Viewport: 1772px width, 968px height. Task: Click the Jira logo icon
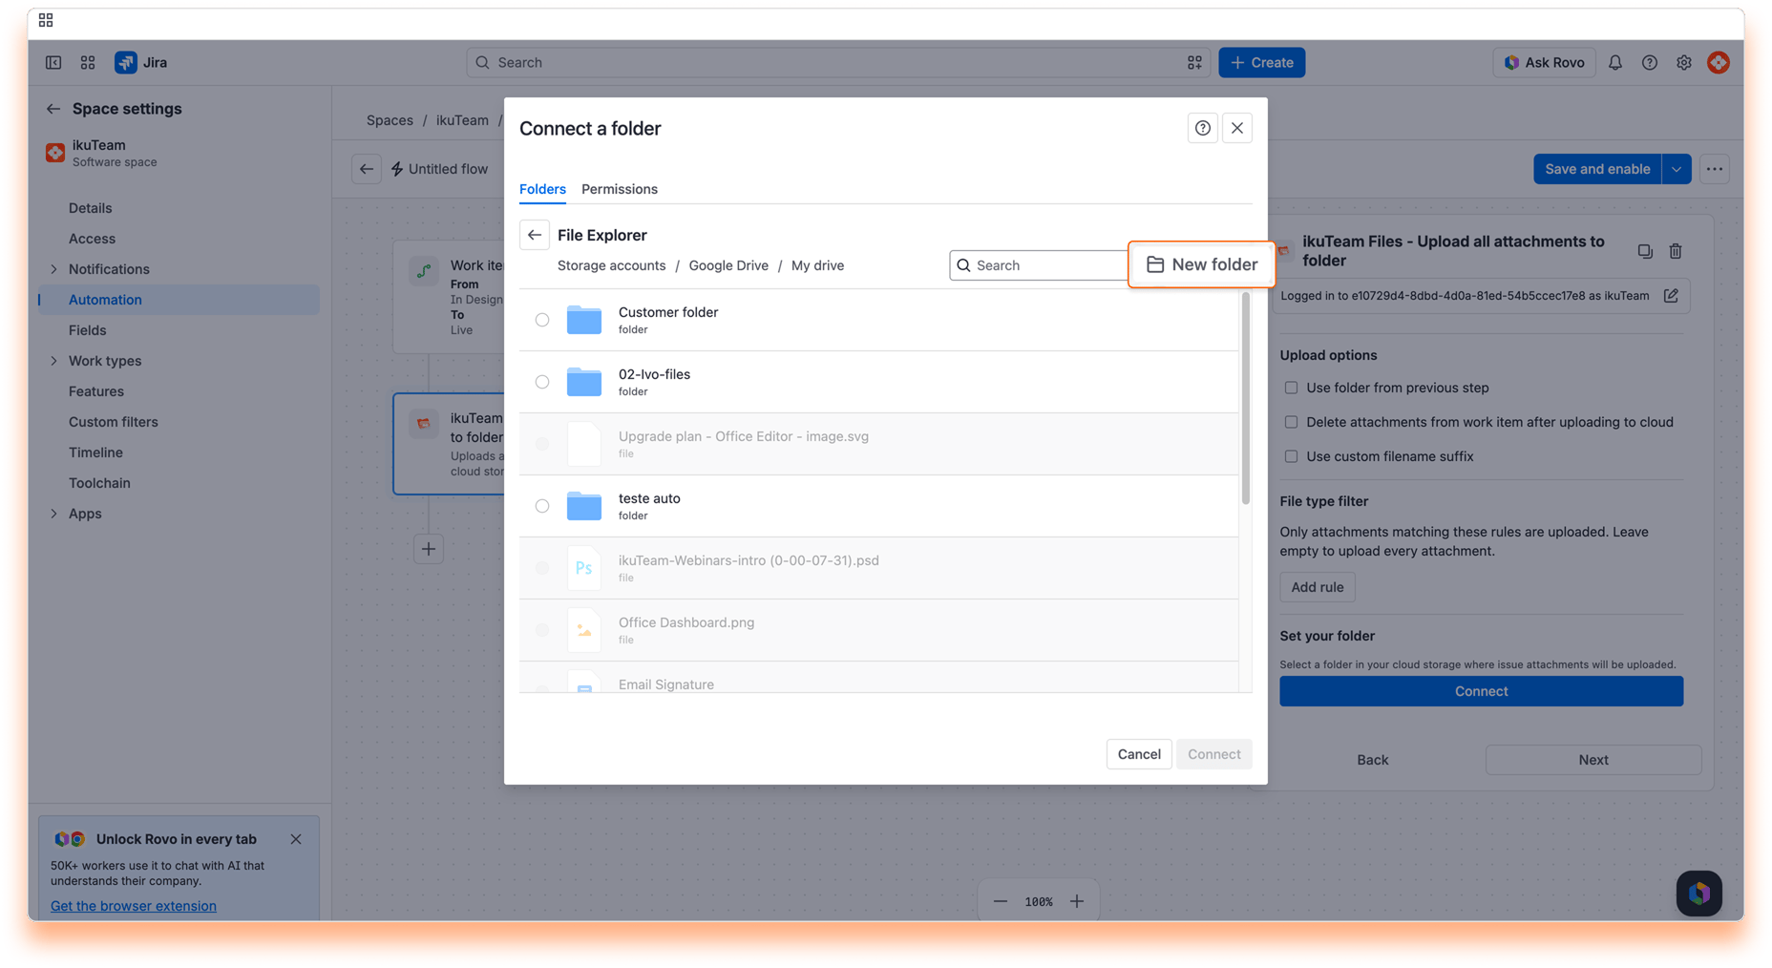pos(126,63)
